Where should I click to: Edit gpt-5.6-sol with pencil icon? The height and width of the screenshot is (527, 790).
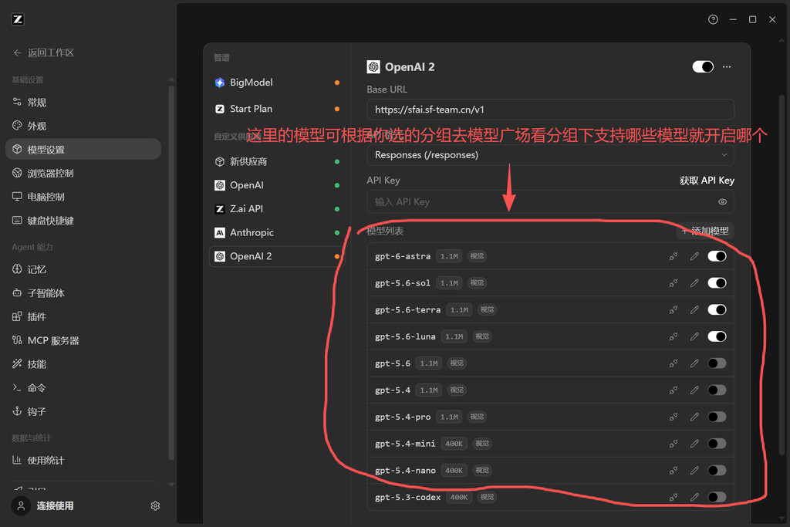pyautogui.click(x=694, y=283)
